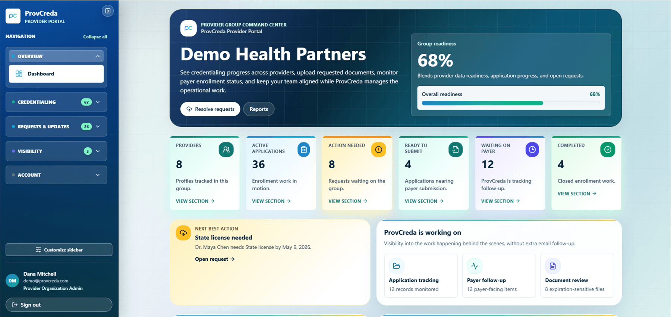The width and height of the screenshot is (671, 317).
Task: Click the Waiting on Payer count 12
Action: click(x=487, y=164)
